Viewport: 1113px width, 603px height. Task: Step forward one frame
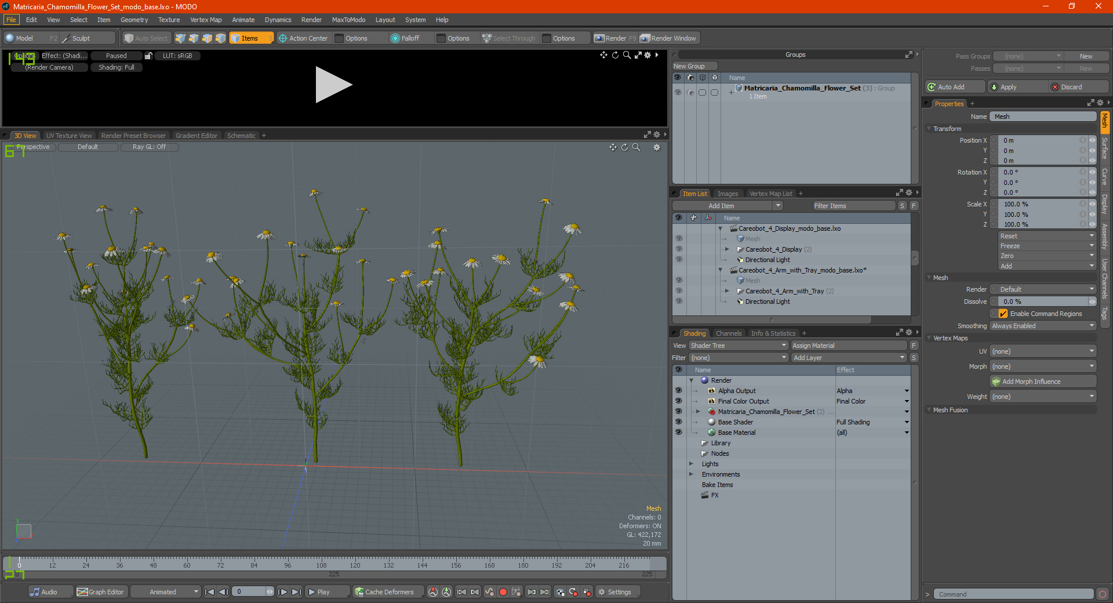282,592
